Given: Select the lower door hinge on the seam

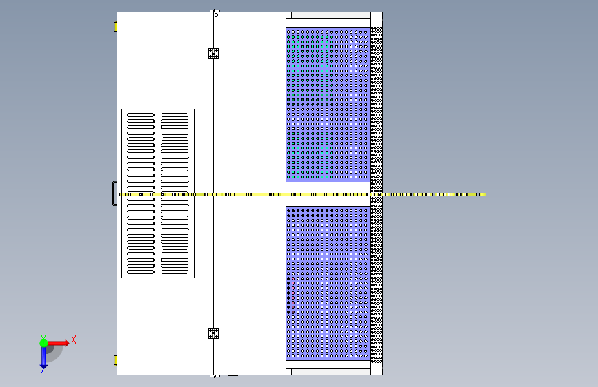Looking at the screenshot, I should pyautogui.click(x=214, y=334).
